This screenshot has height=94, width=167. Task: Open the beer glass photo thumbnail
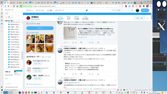coord(49,48)
